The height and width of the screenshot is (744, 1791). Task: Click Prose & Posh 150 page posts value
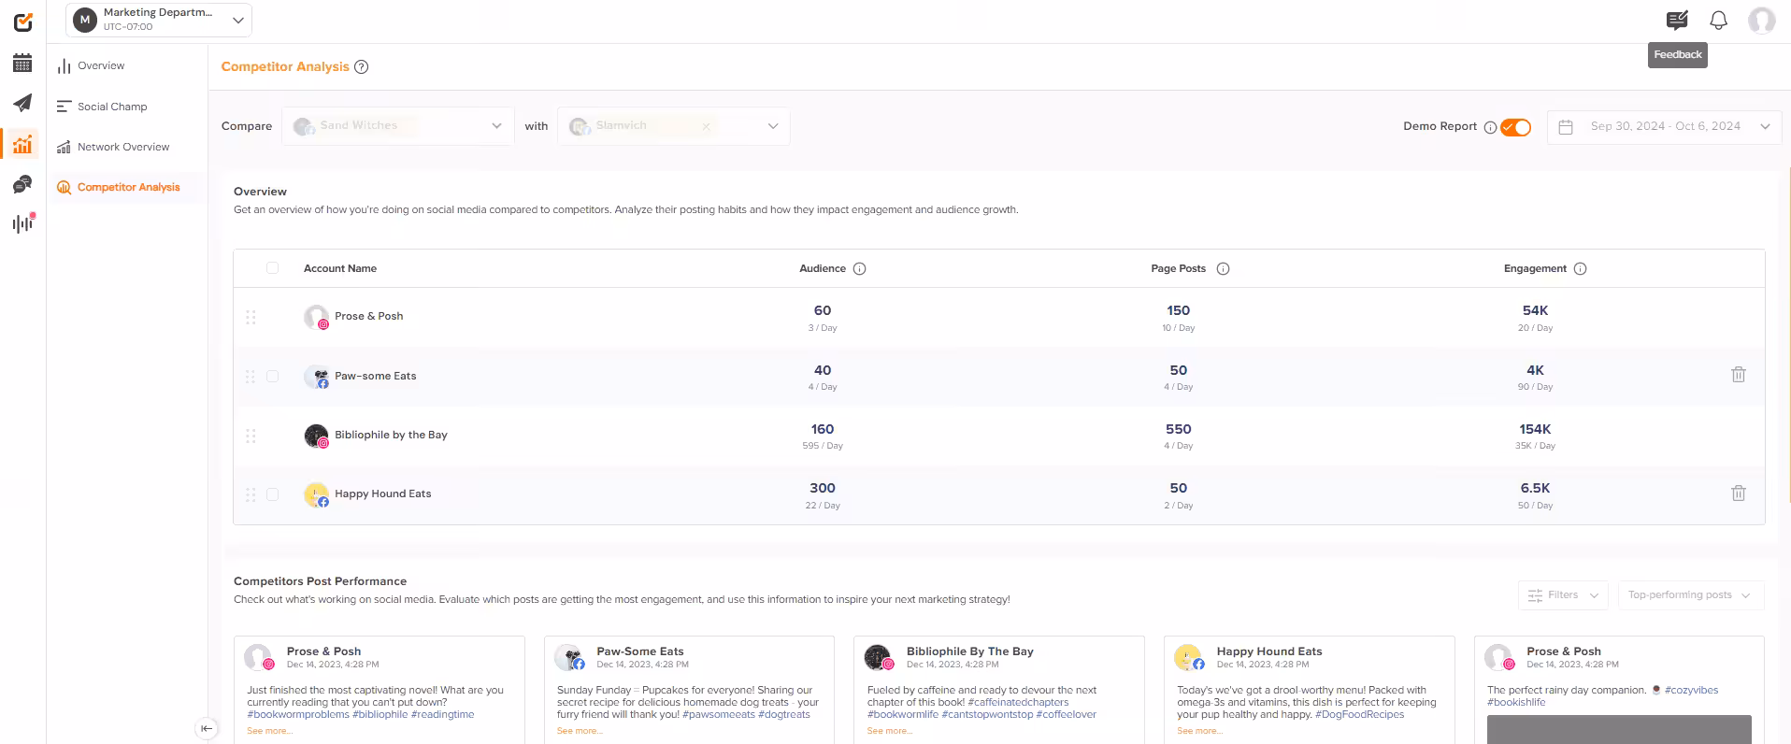click(1178, 311)
